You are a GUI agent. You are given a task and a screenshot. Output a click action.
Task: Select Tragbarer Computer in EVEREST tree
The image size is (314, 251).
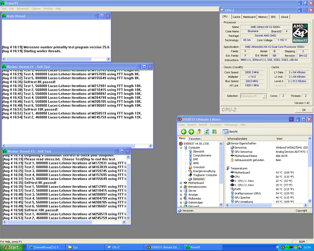click(205, 175)
